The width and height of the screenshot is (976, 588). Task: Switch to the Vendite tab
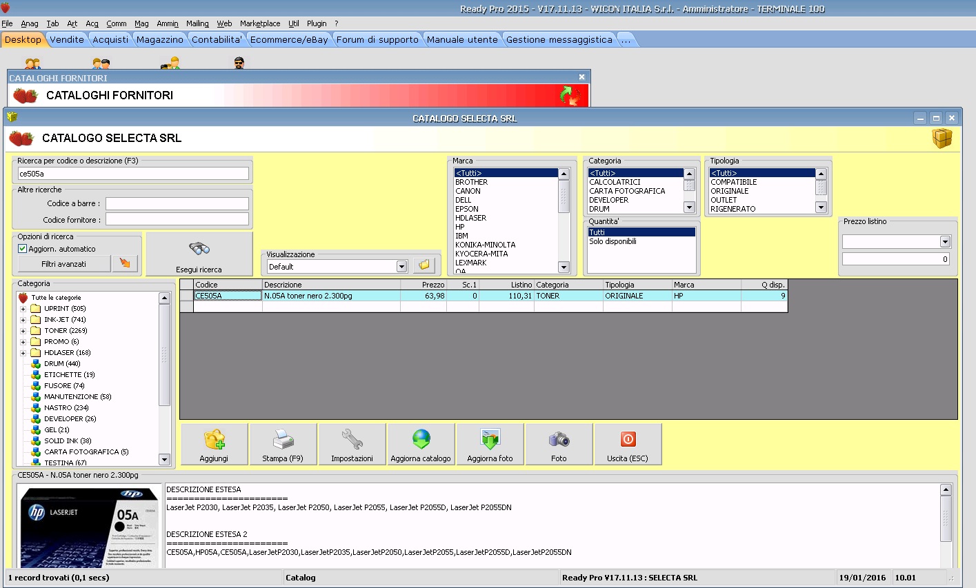(67, 39)
